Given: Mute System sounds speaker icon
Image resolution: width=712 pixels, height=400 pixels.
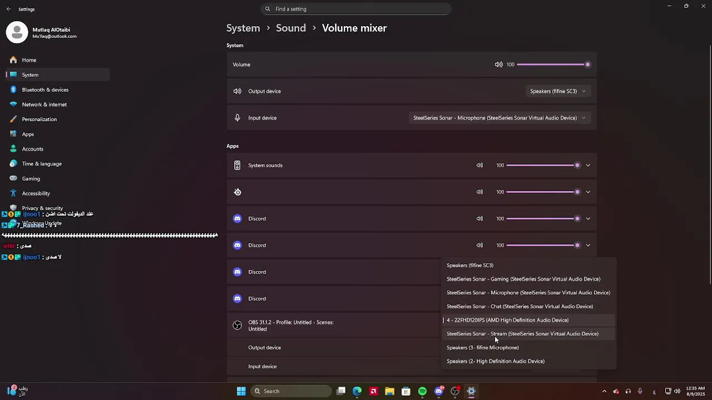Looking at the screenshot, I should tap(479, 165).
